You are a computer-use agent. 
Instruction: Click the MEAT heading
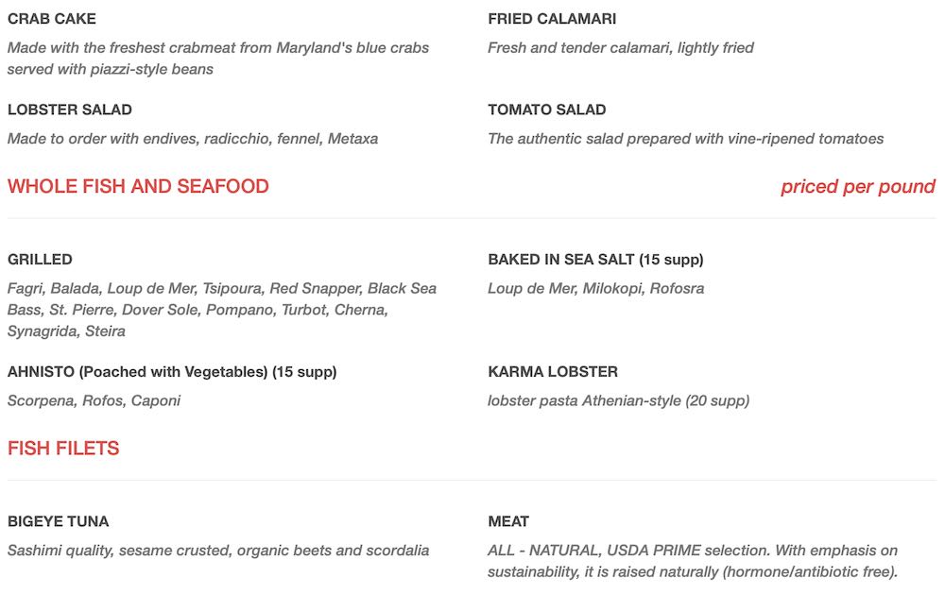pos(508,521)
